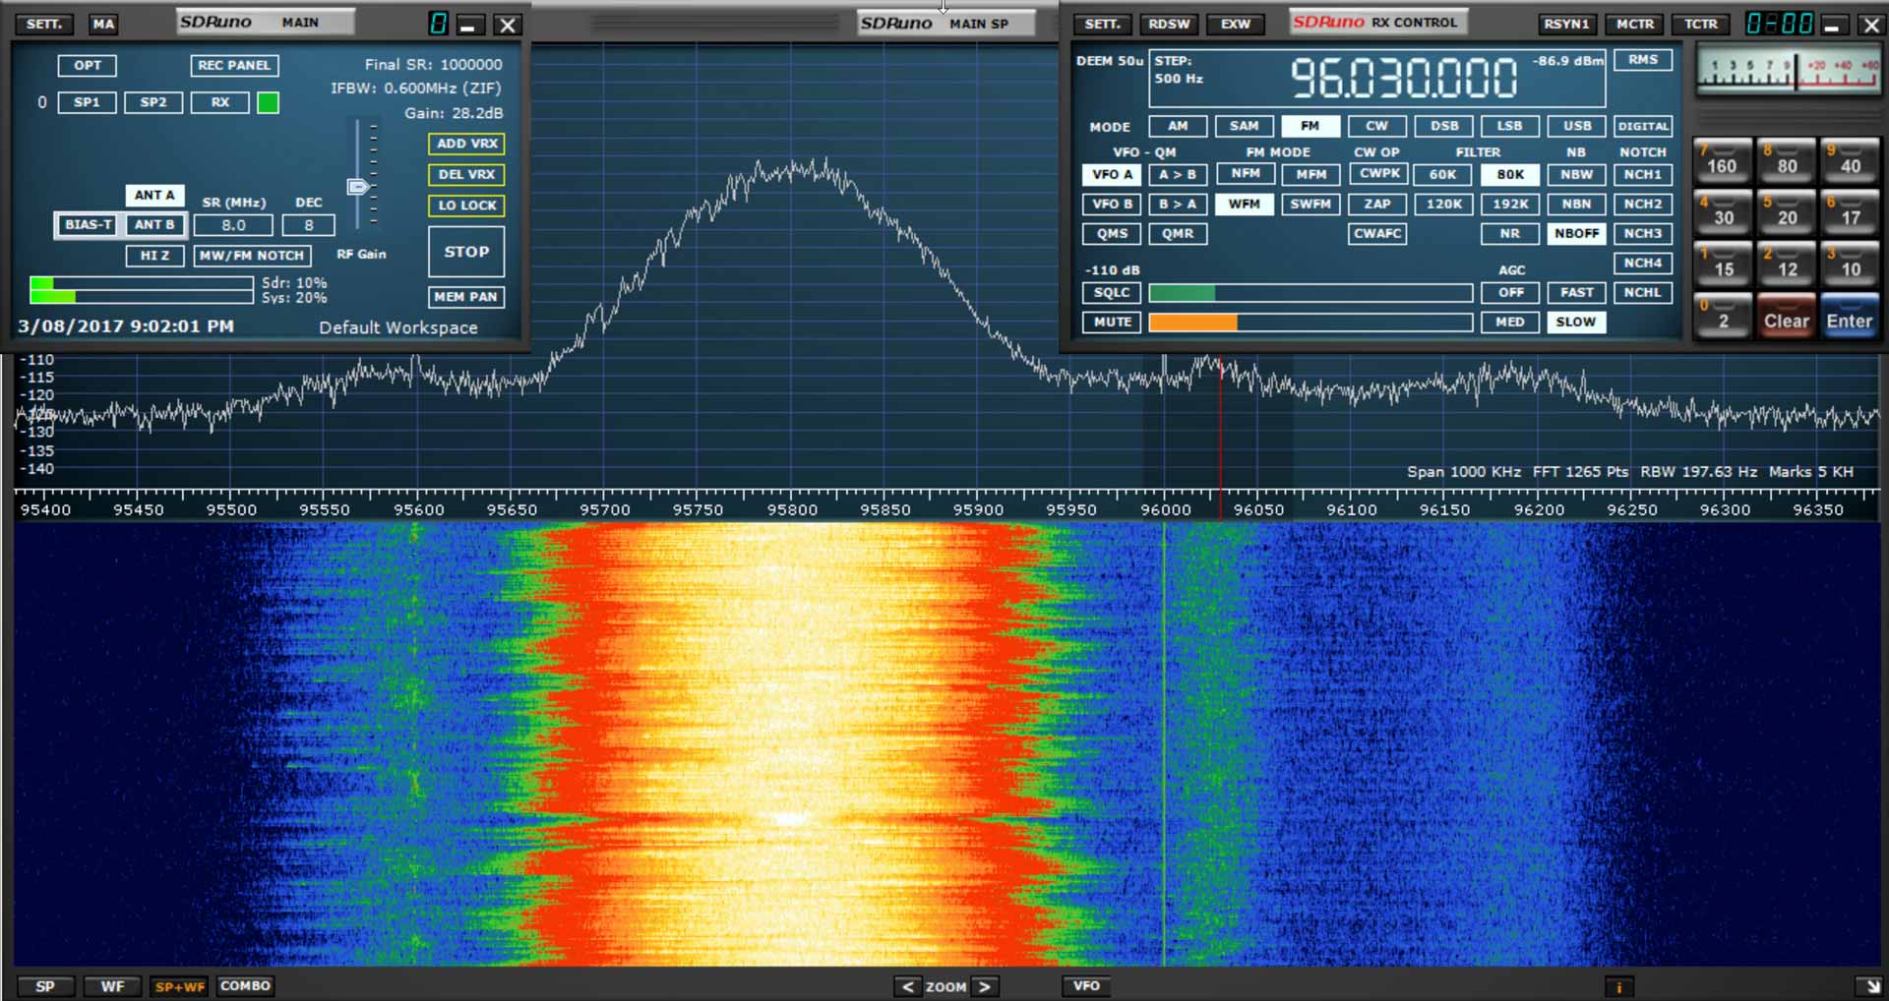The height and width of the screenshot is (1001, 1889).
Task: Enable RMS meter mode
Action: pos(1643,59)
